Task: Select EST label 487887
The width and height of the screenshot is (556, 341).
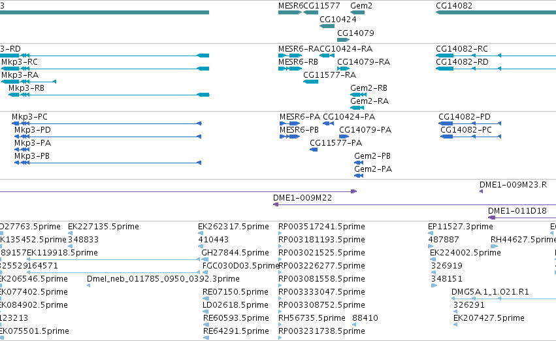Action: click(444, 240)
